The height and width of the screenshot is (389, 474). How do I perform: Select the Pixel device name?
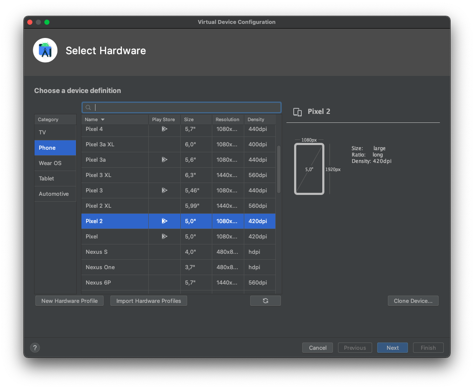point(92,237)
